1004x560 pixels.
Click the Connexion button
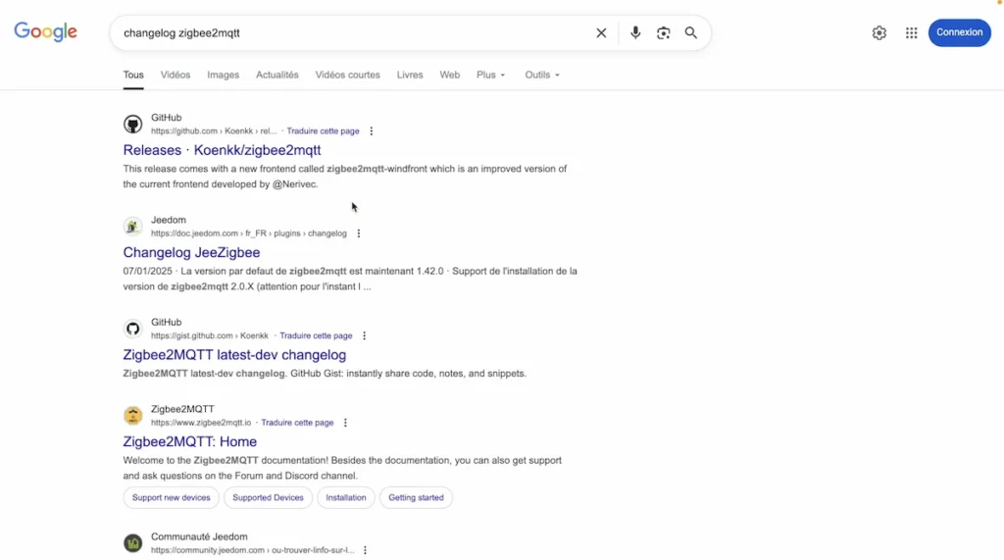point(959,32)
